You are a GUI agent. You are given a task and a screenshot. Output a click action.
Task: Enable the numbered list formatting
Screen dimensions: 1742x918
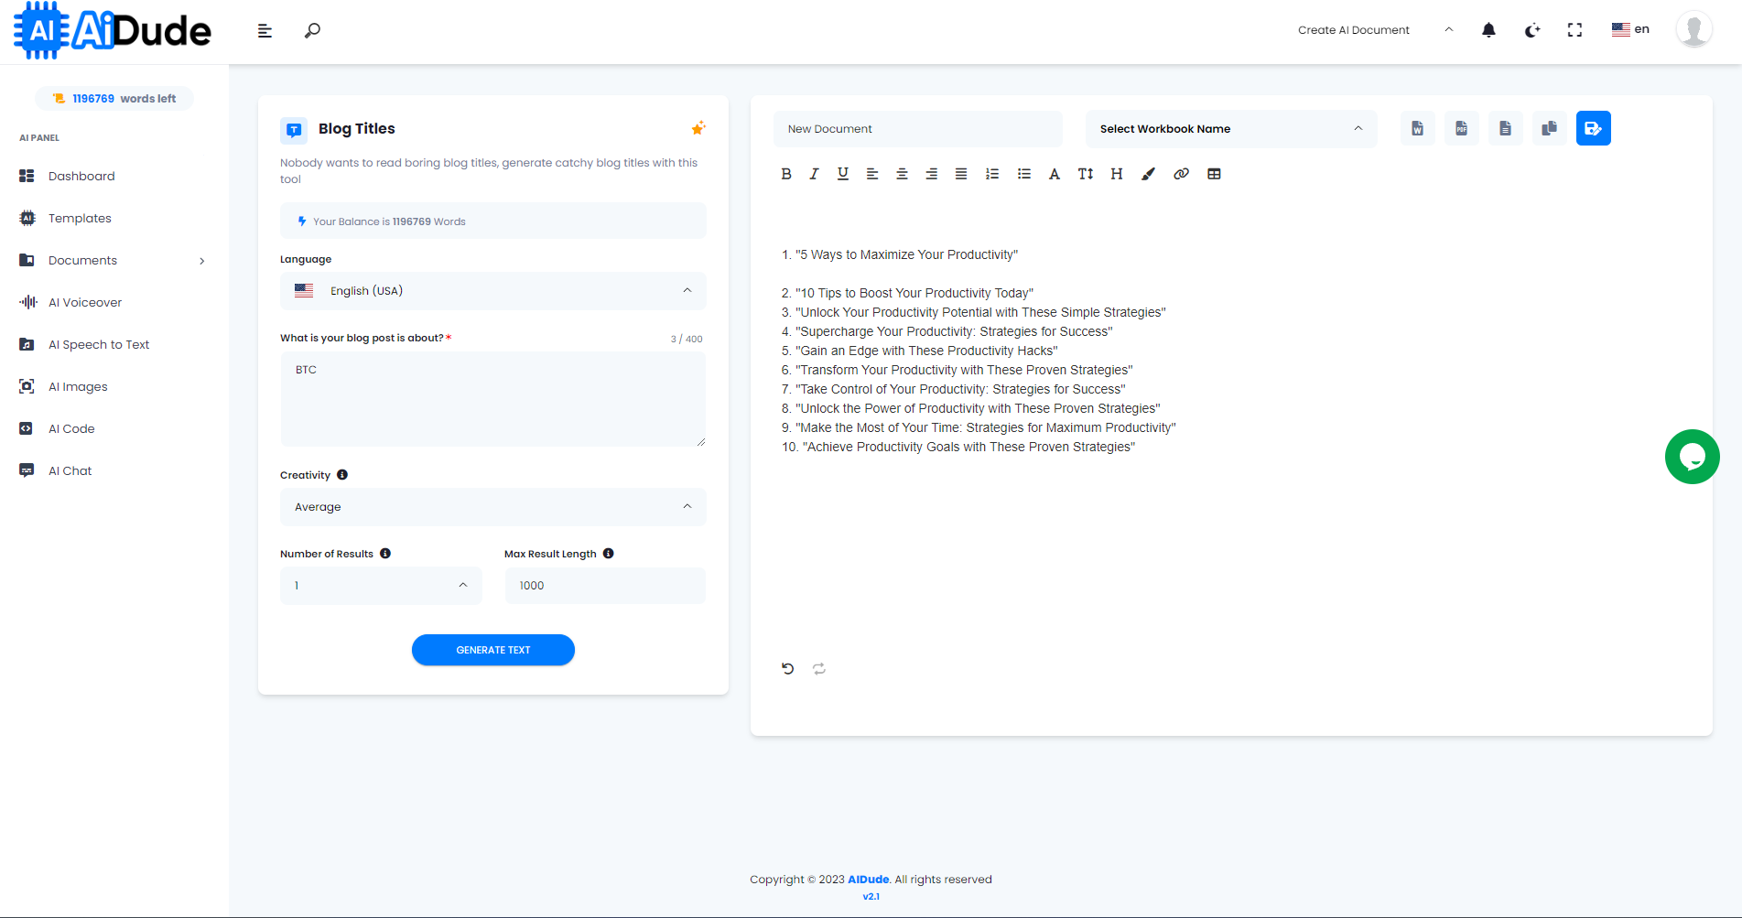tap(992, 173)
